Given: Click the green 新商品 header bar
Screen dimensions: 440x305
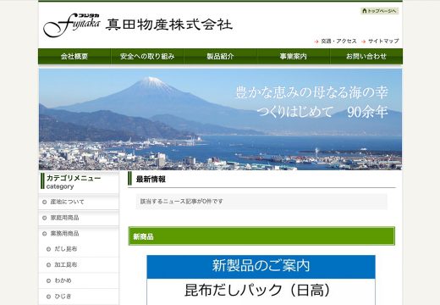Looking at the screenshot, I should click(x=261, y=236).
